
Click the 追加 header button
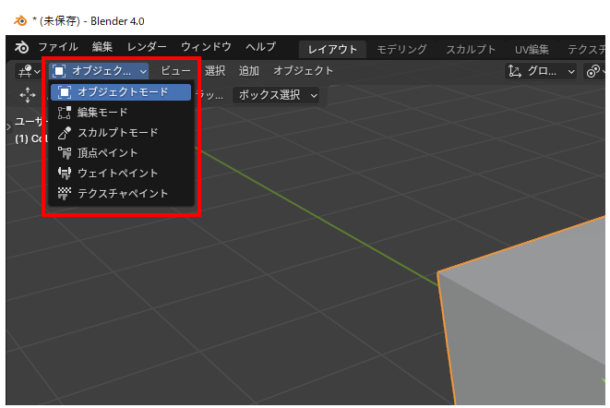249,71
